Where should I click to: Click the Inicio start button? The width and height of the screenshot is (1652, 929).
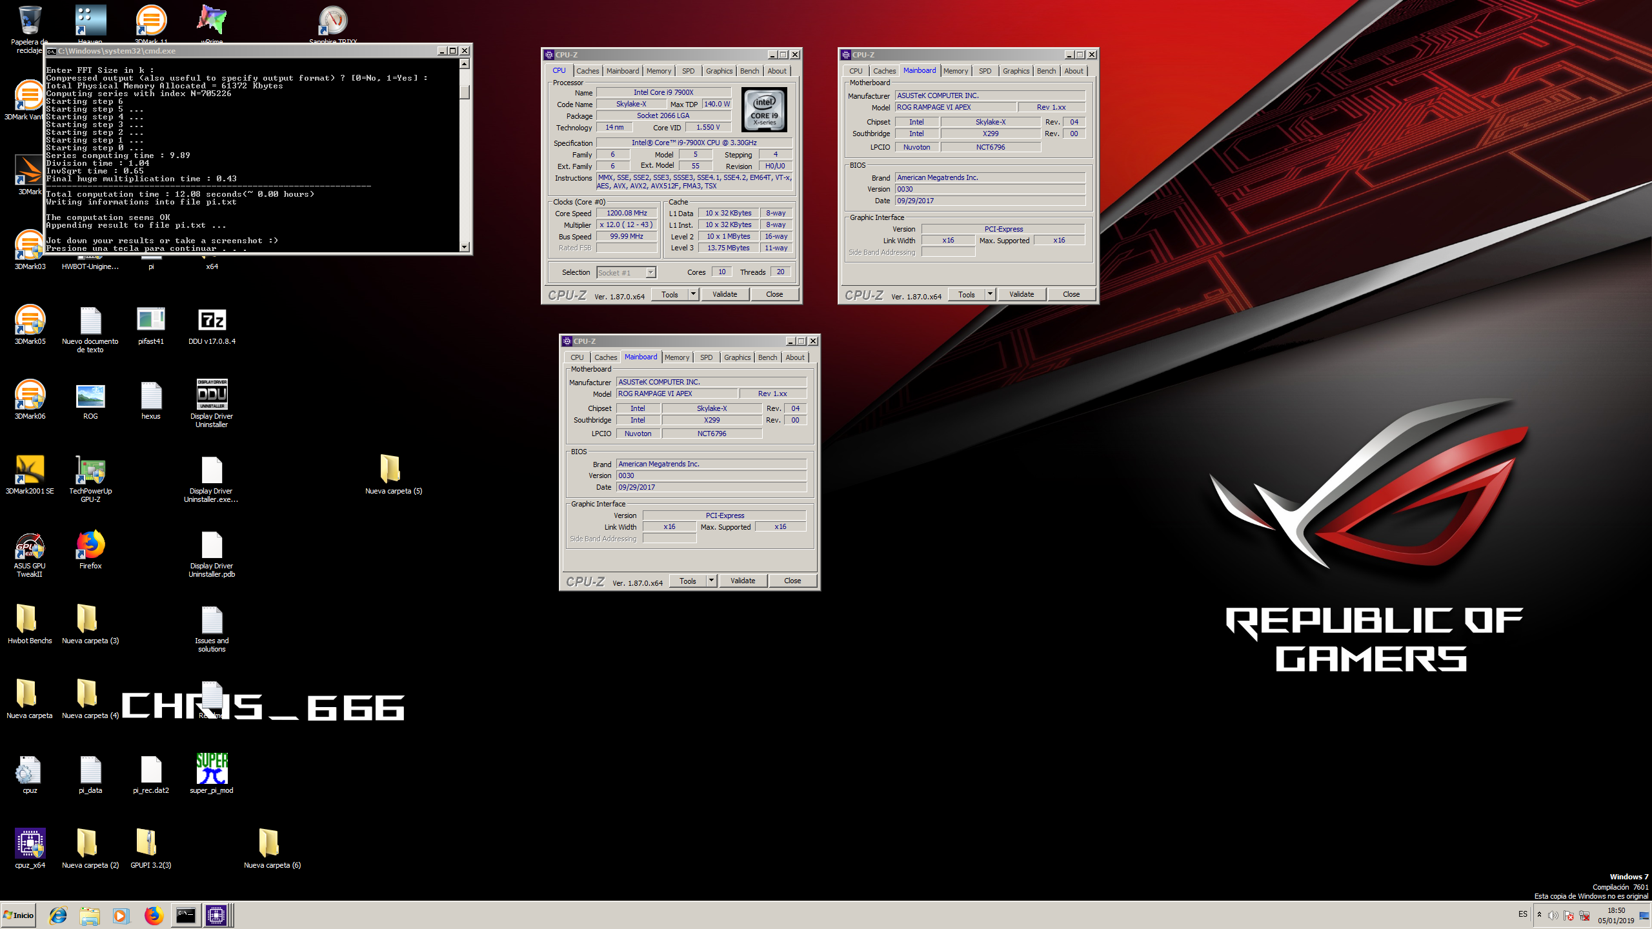click(19, 915)
